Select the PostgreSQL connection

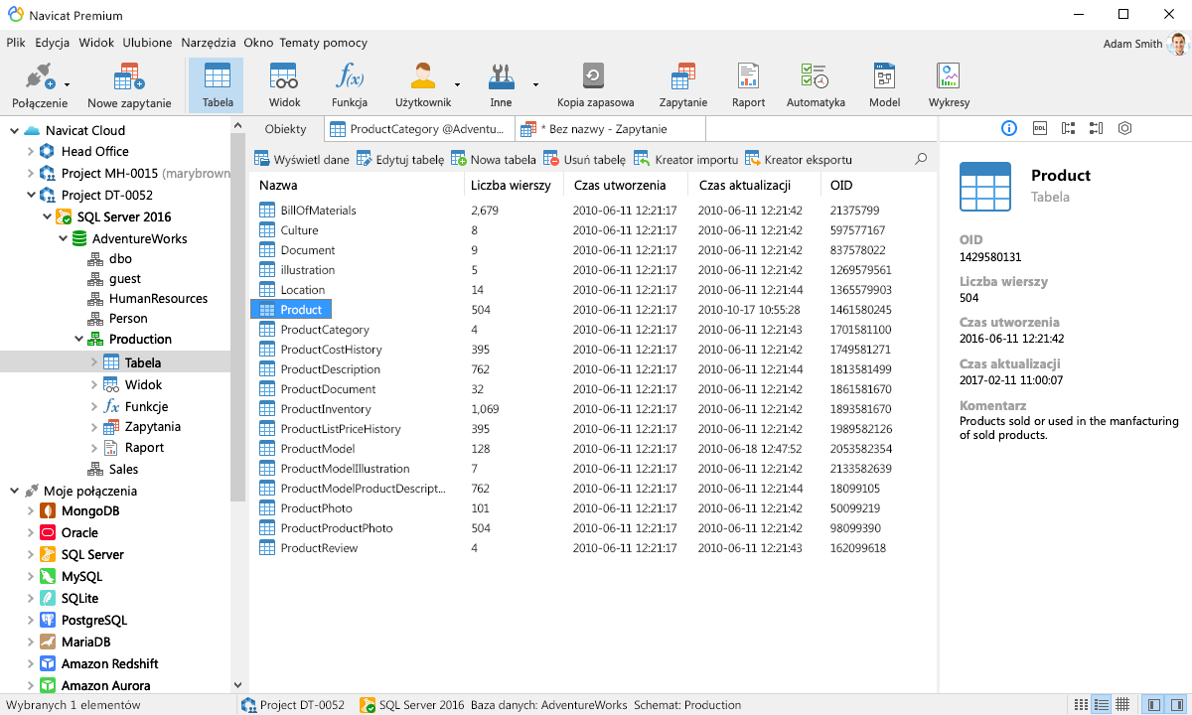93,620
